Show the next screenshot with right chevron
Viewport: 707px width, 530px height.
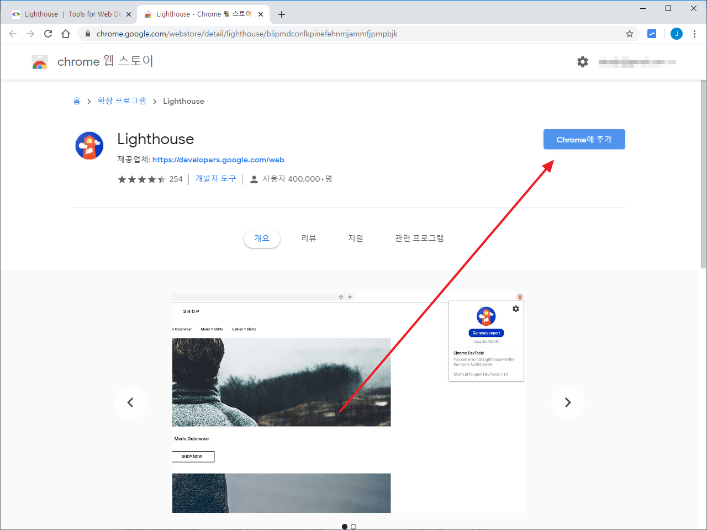tap(568, 402)
